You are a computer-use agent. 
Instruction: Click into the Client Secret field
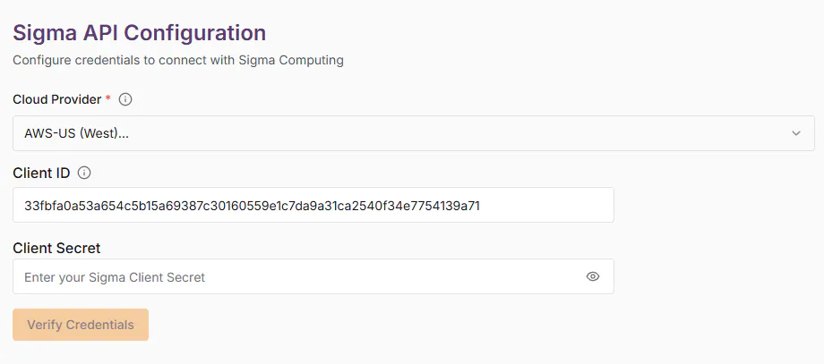click(x=313, y=276)
